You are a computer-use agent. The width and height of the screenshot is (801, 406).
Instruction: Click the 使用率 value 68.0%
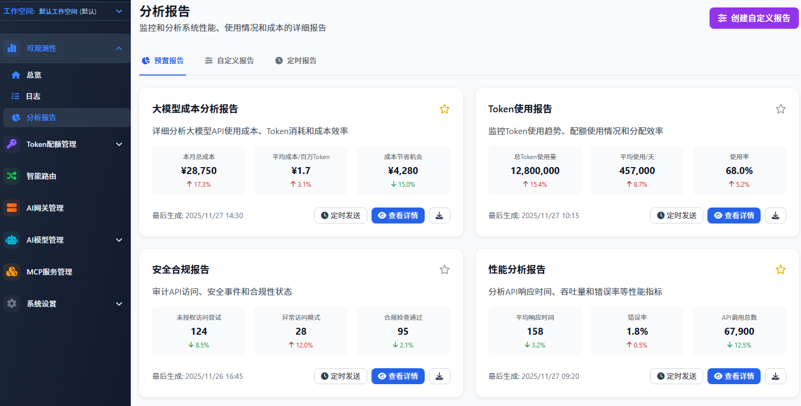(739, 171)
